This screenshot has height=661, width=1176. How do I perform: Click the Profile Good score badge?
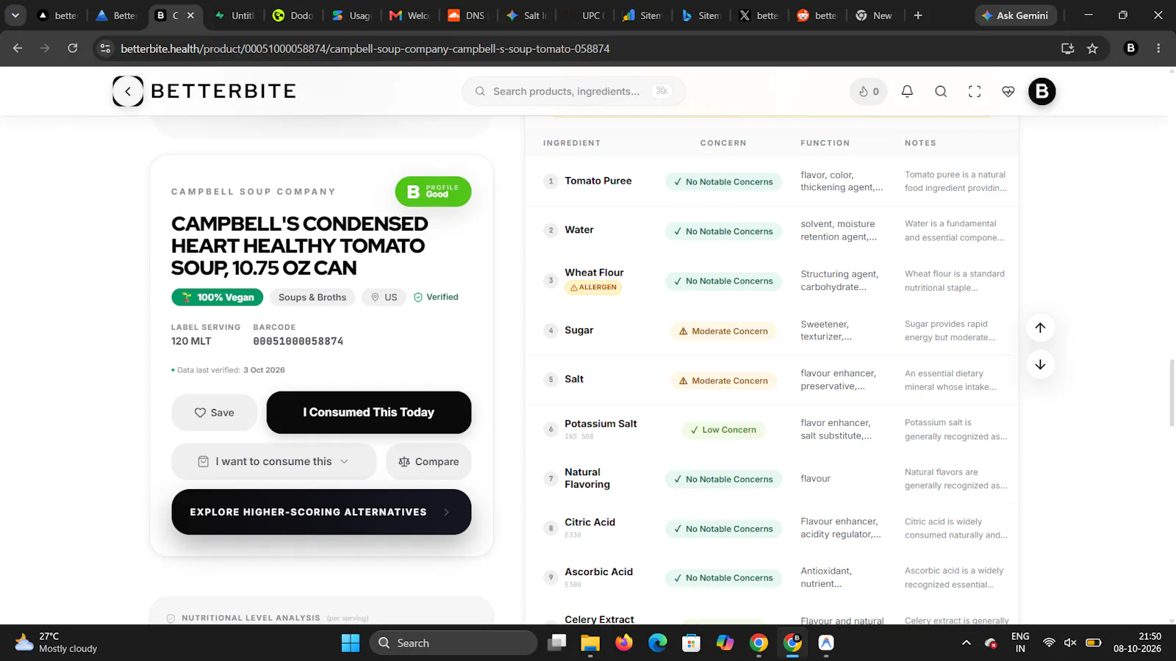(x=433, y=191)
